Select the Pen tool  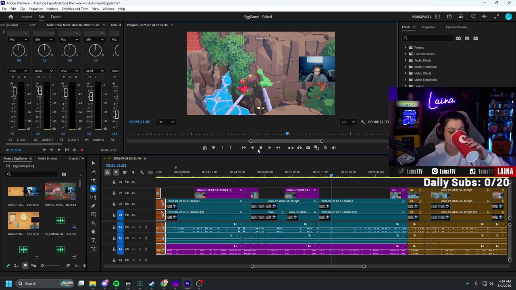pyautogui.click(x=93, y=206)
